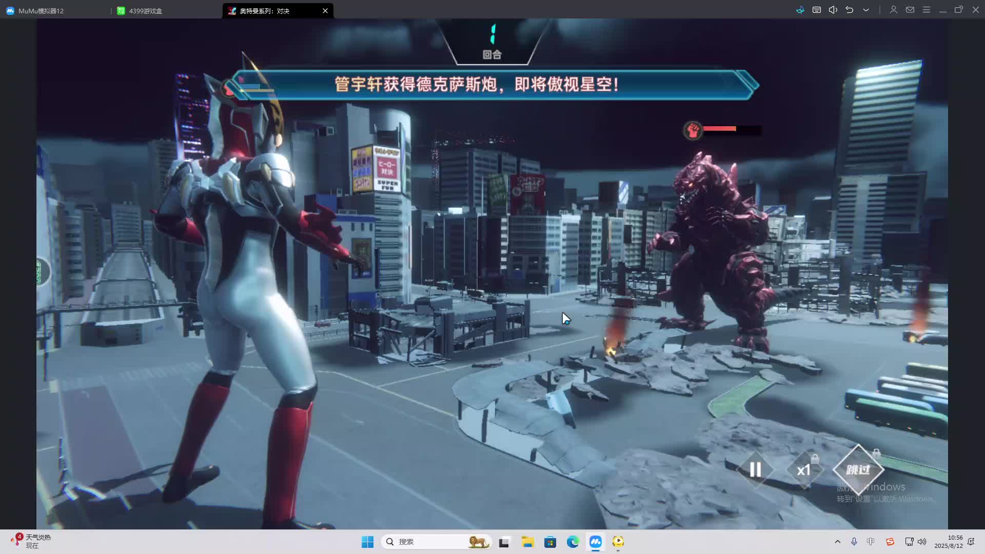Expand the emulator toolbar chevron dropdown

tap(866, 10)
